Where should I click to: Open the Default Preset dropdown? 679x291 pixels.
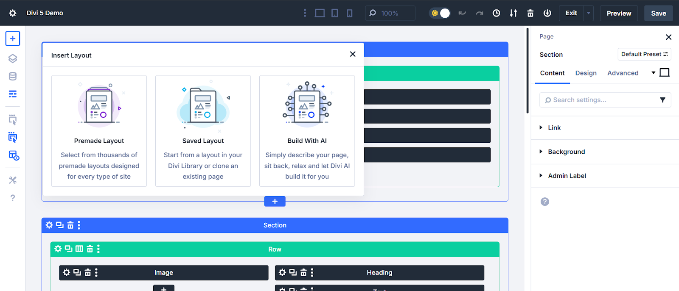pyautogui.click(x=644, y=54)
